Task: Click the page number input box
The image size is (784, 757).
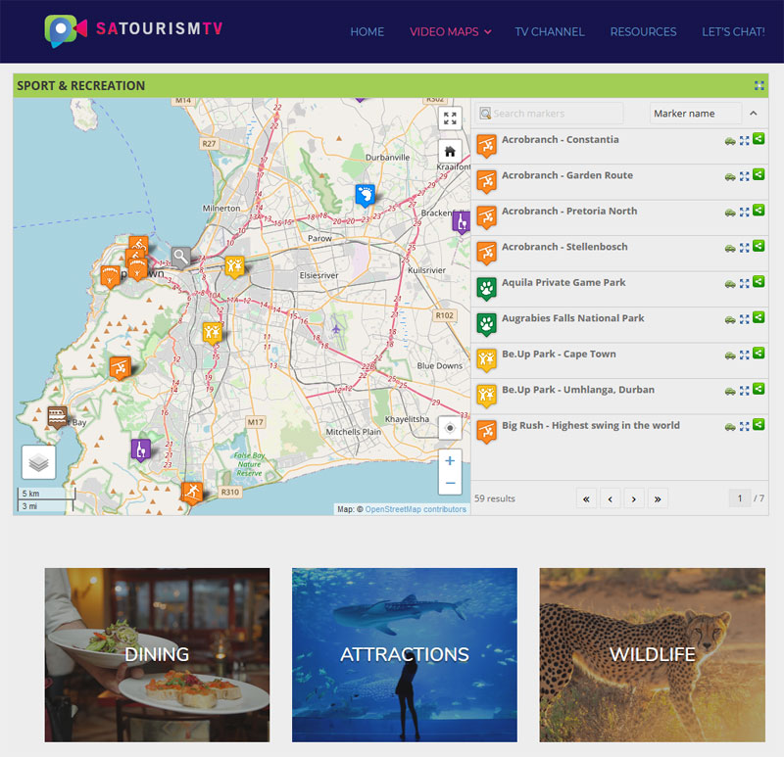Action: [x=740, y=498]
